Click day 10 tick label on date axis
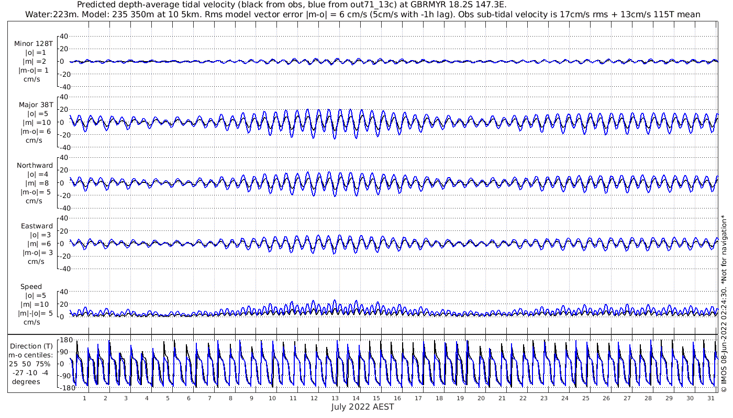This screenshot has height=418, width=733. 272,398
